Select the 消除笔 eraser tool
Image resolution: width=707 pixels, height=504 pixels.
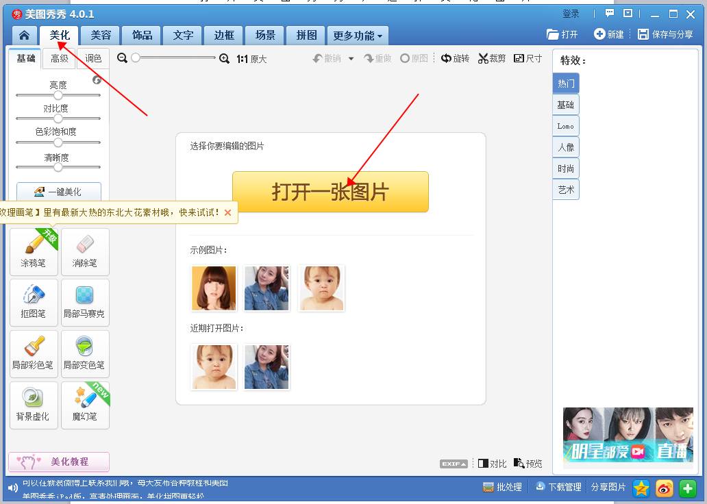coord(85,252)
